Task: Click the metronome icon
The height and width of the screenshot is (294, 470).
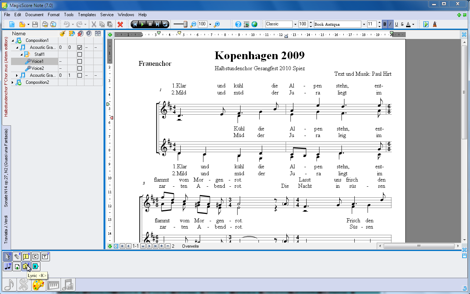Action: click(435, 24)
